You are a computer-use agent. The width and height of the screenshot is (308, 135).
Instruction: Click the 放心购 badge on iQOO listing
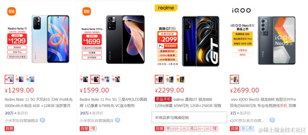click(247, 129)
